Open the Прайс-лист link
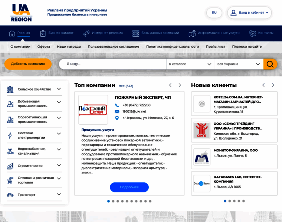The image size is (282, 222). coord(216,47)
